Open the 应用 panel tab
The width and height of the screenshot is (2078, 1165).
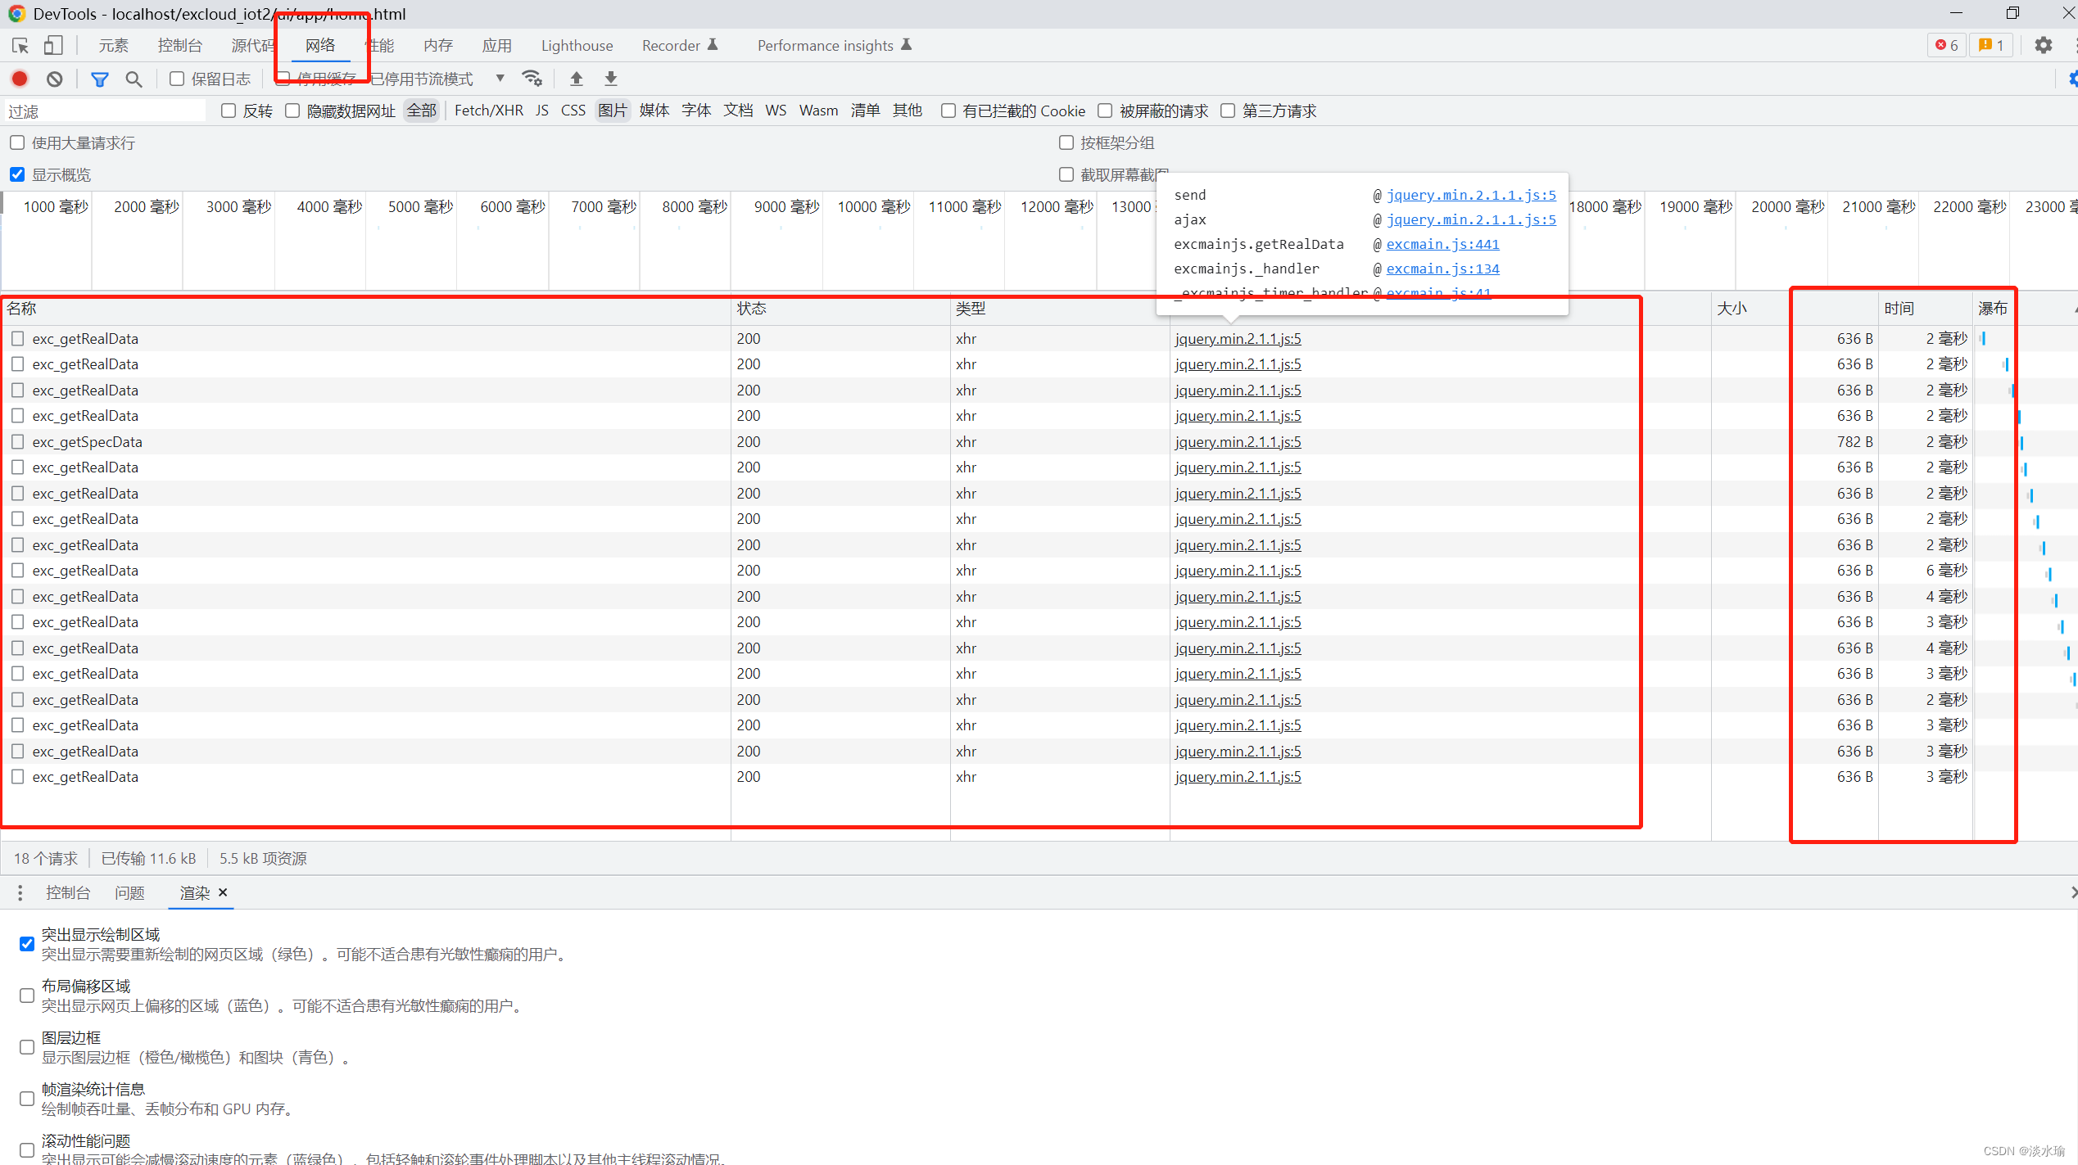click(496, 46)
